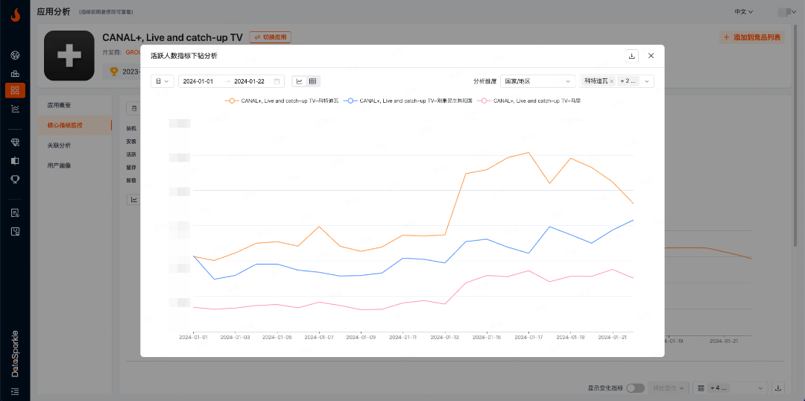Expand the sidebar menu at bottom
The width and height of the screenshot is (805, 401).
[15, 391]
